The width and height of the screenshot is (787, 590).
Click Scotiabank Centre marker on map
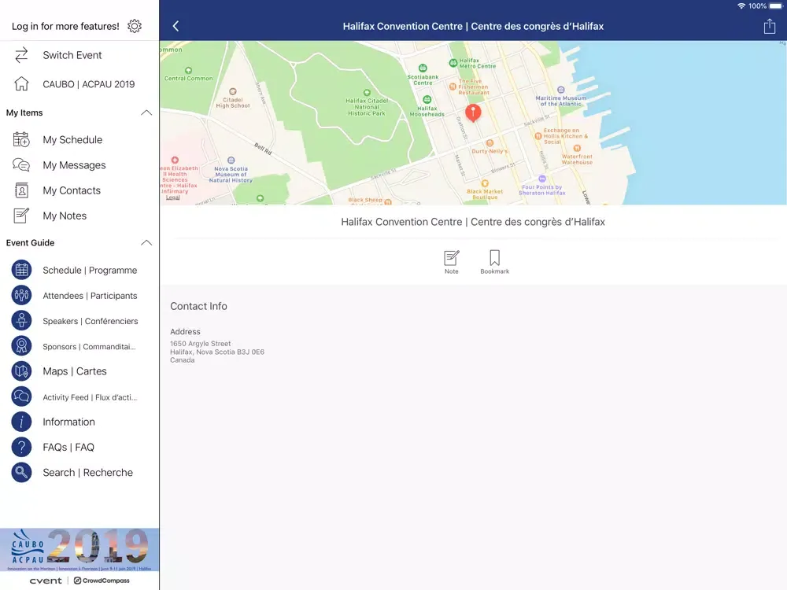coord(423,74)
